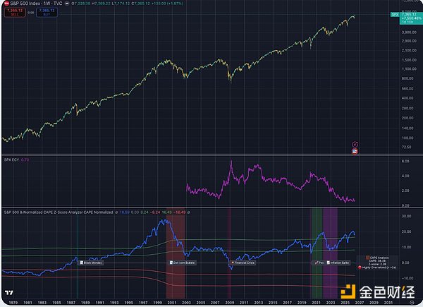Select the Inflation Spike event label

coord(338,263)
